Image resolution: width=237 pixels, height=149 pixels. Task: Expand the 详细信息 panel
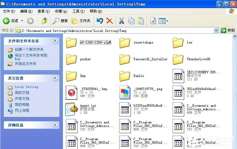pos(55,125)
